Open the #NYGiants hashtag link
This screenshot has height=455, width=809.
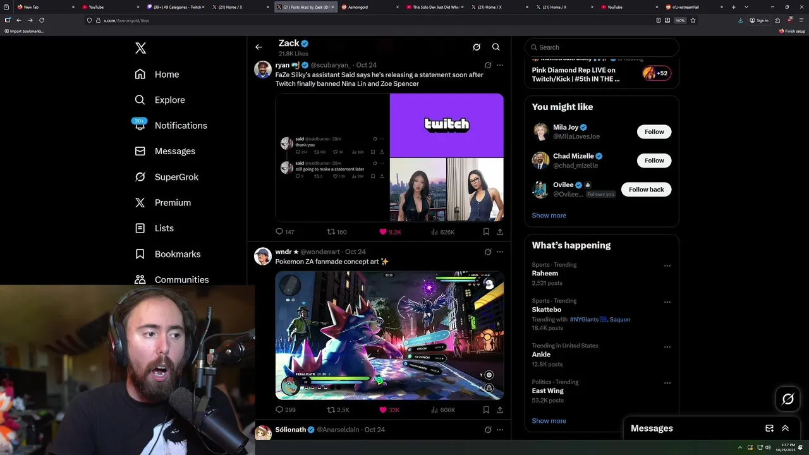tap(588, 319)
